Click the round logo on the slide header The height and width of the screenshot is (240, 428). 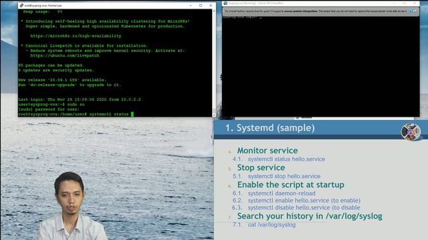[411, 132]
